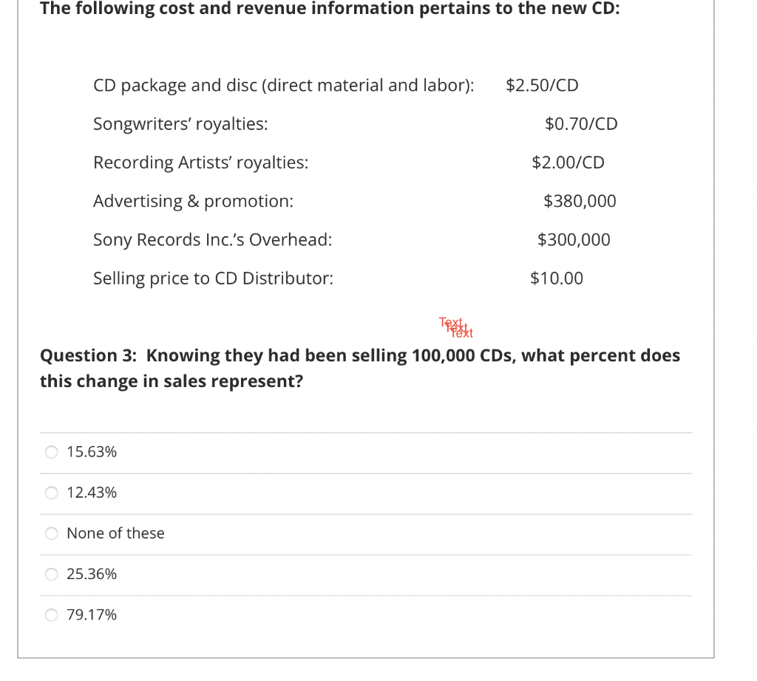Select the 15.63% answer option
Viewport: 757px width, 681px height.
51,452
